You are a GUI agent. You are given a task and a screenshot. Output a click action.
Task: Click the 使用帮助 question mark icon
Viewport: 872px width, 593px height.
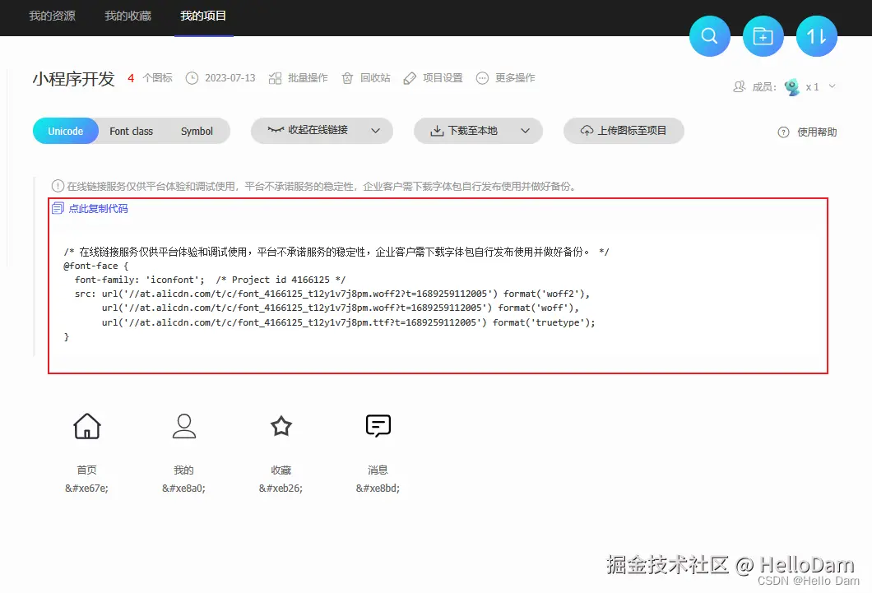782,132
